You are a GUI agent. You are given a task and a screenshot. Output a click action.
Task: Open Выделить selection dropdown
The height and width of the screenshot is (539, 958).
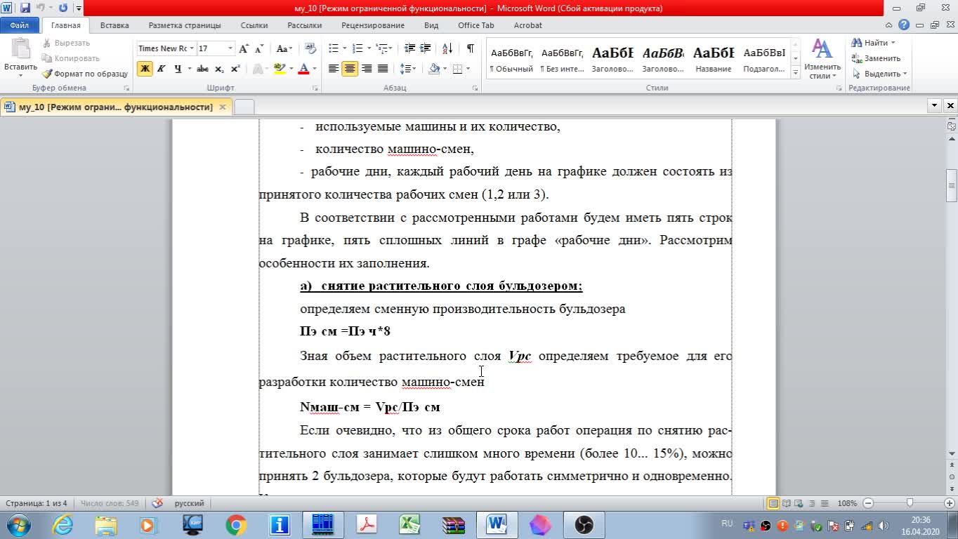879,74
